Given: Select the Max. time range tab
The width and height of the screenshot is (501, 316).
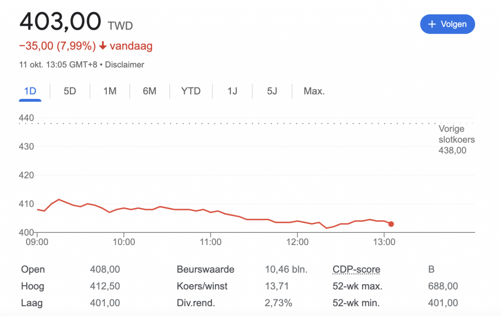Looking at the screenshot, I should pyautogui.click(x=314, y=91).
